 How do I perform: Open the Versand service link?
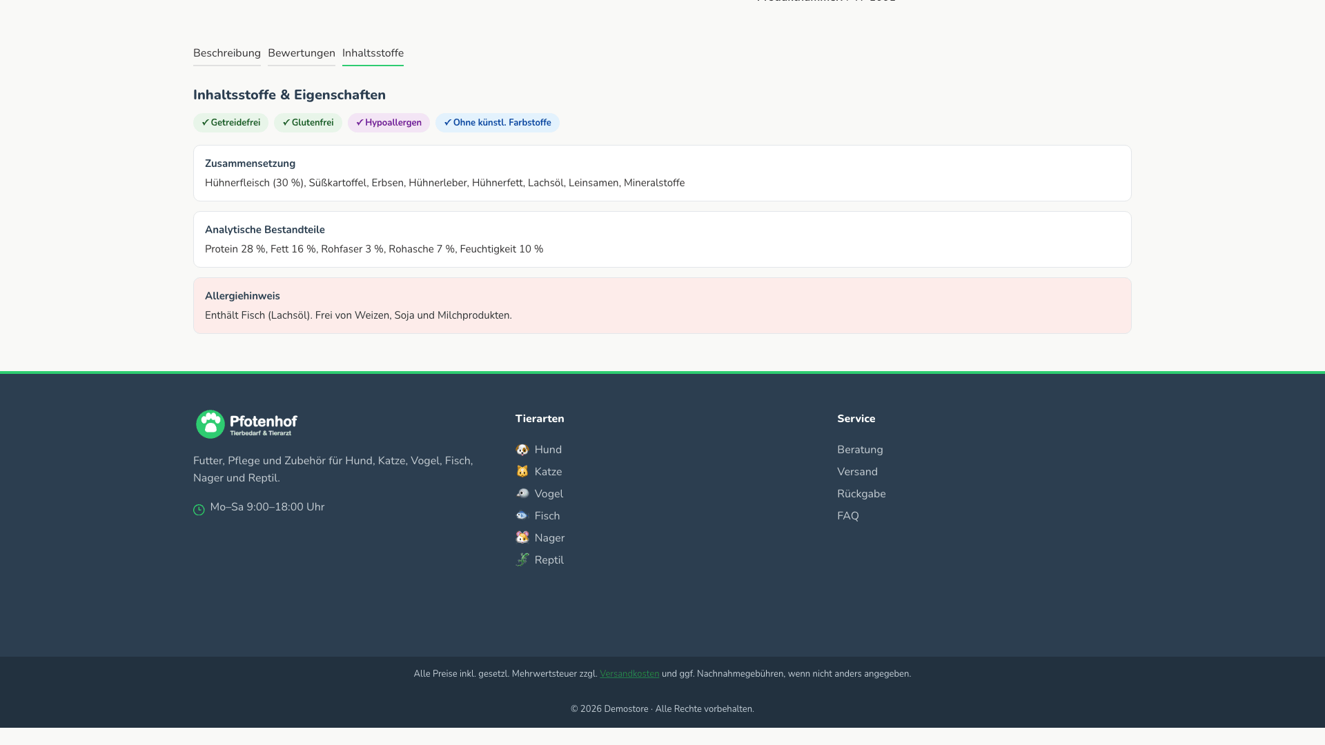857,472
